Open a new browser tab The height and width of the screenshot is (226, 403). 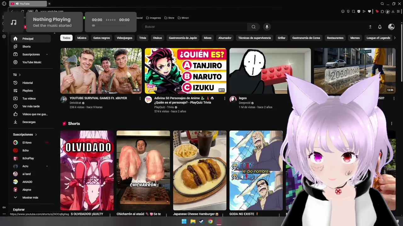pos(49,4)
